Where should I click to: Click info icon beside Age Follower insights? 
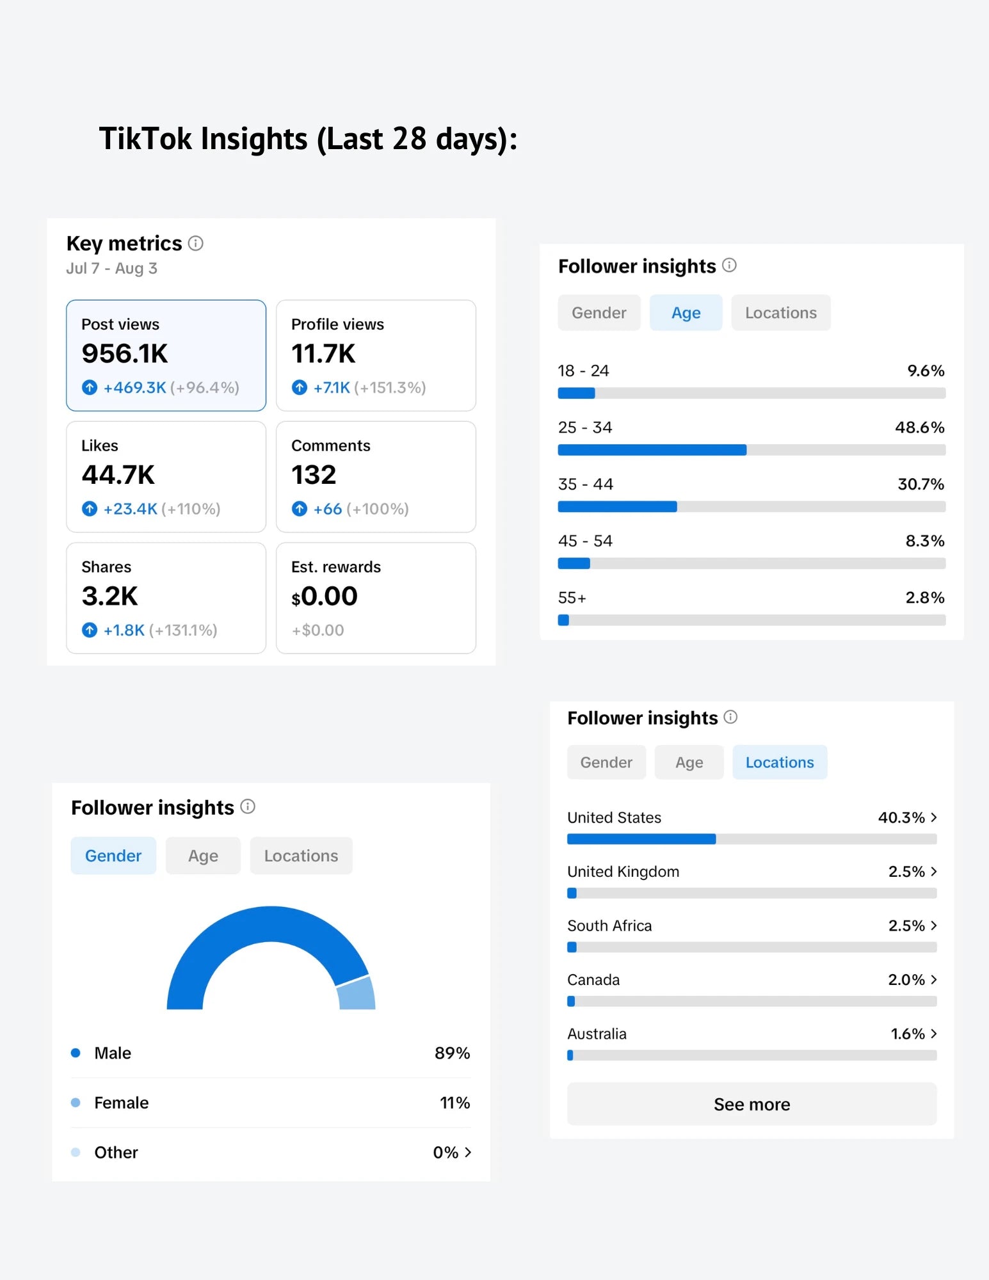click(x=729, y=265)
